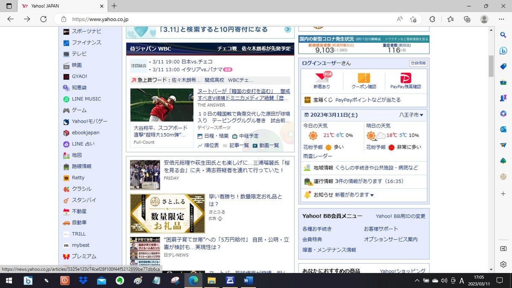Open Shopping tag icon in Edge sidebar
This screenshot has height=288, width=512.
click(503, 66)
